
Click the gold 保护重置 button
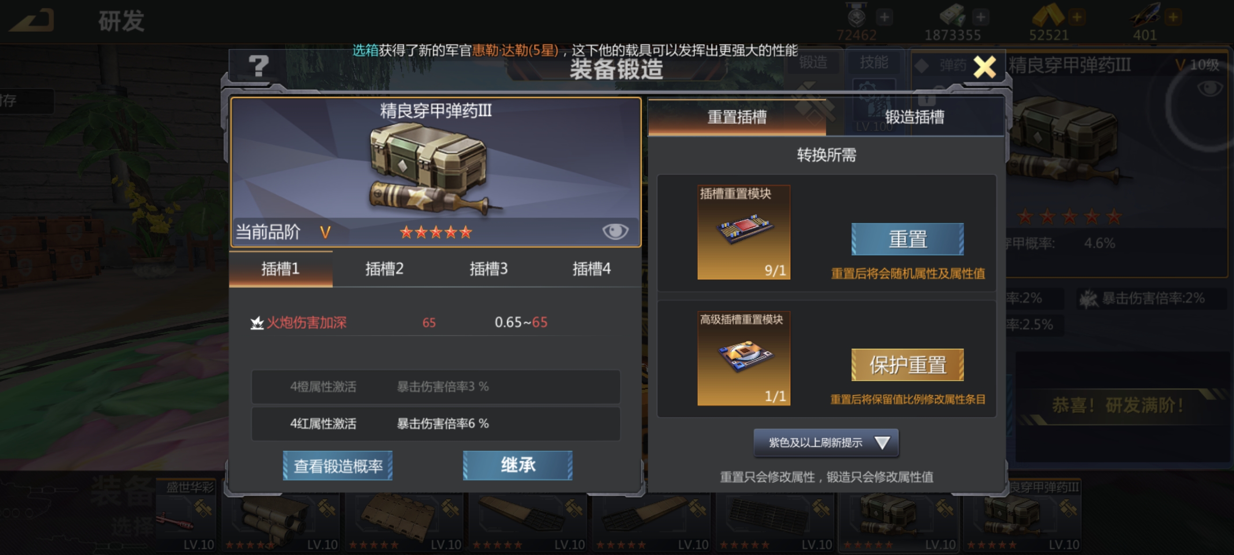tap(907, 365)
